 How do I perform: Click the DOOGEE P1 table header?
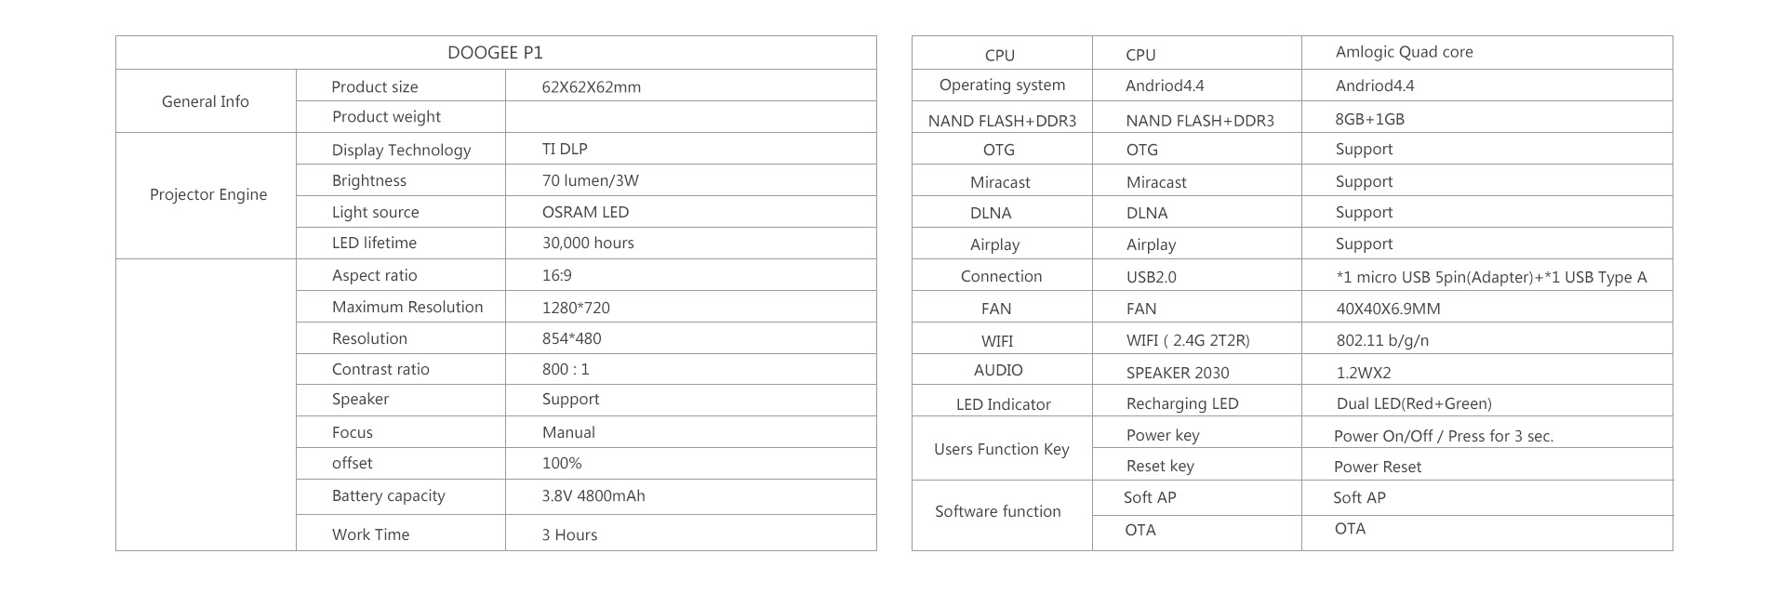(x=495, y=53)
